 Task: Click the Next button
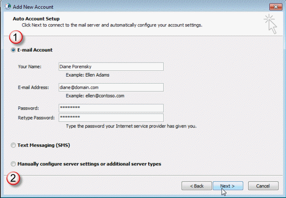tap(228, 186)
